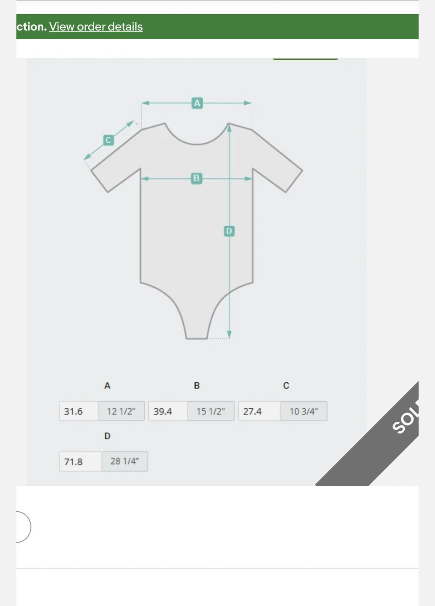
Task: Click the A marker on diagram
Action: 197,103
